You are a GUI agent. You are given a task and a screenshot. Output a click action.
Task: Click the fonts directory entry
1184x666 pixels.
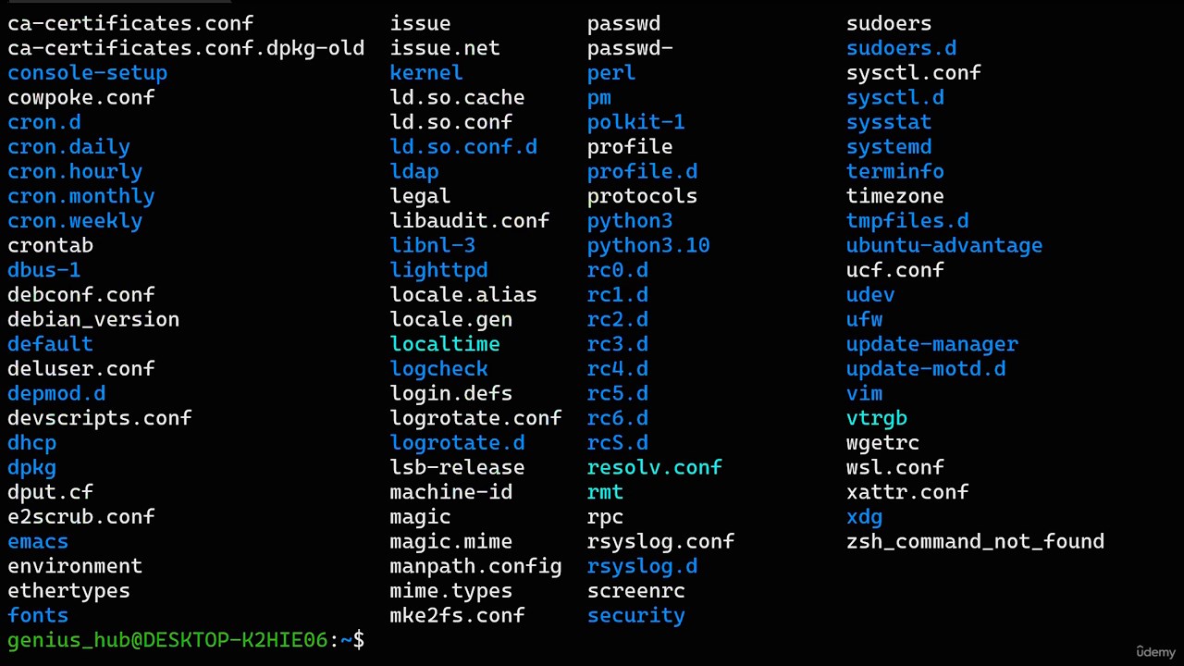coord(38,615)
